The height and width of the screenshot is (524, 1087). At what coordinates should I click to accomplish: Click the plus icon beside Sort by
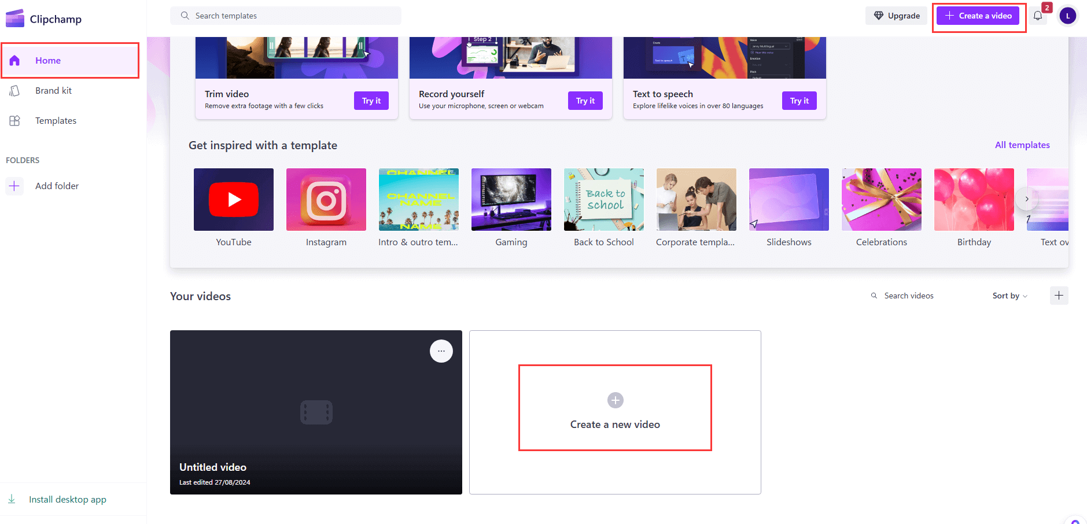[1059, 296]
